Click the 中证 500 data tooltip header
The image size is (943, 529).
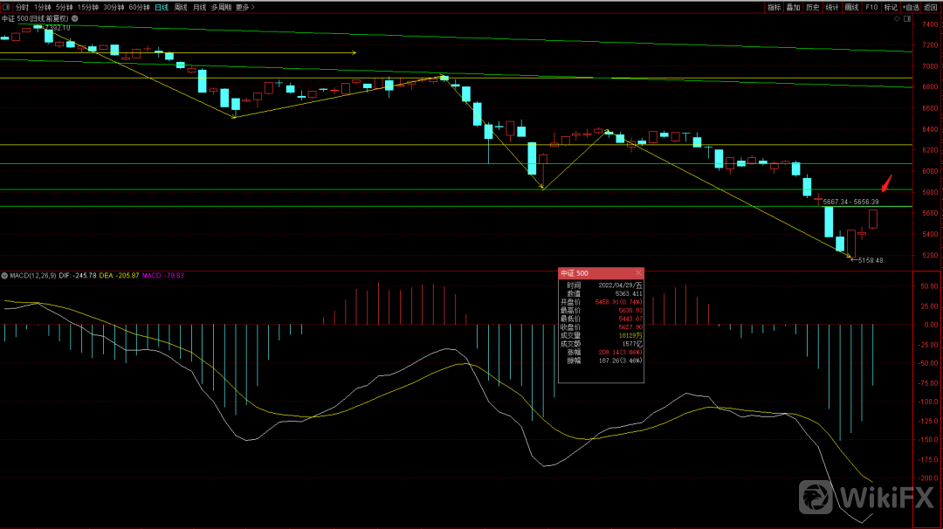coord(601,273)
